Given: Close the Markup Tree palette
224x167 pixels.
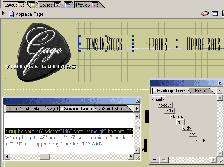Looking at the screenshot, I should coord(220,83).
